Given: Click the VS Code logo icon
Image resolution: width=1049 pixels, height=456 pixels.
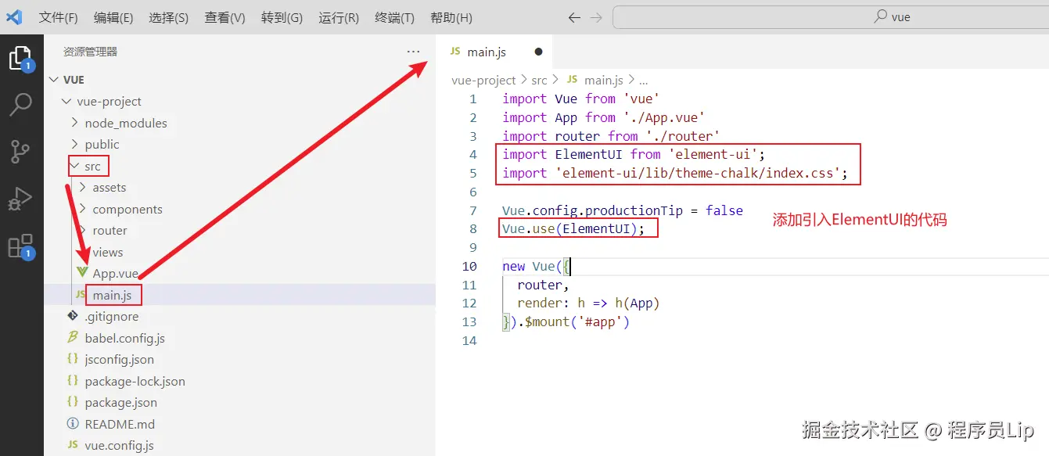Looking at the screenshot, I should click(x=14, y=17).
